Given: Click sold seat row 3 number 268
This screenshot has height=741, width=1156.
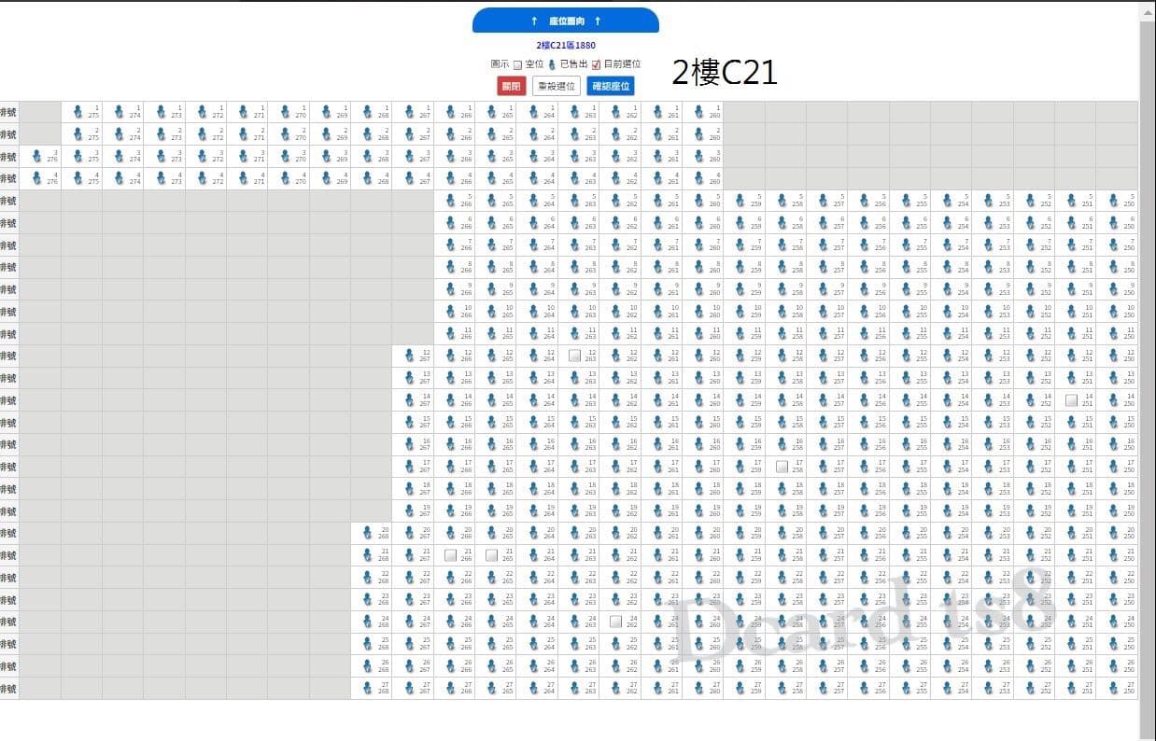Looking at the screenshot, I should (x=369, y=156).
